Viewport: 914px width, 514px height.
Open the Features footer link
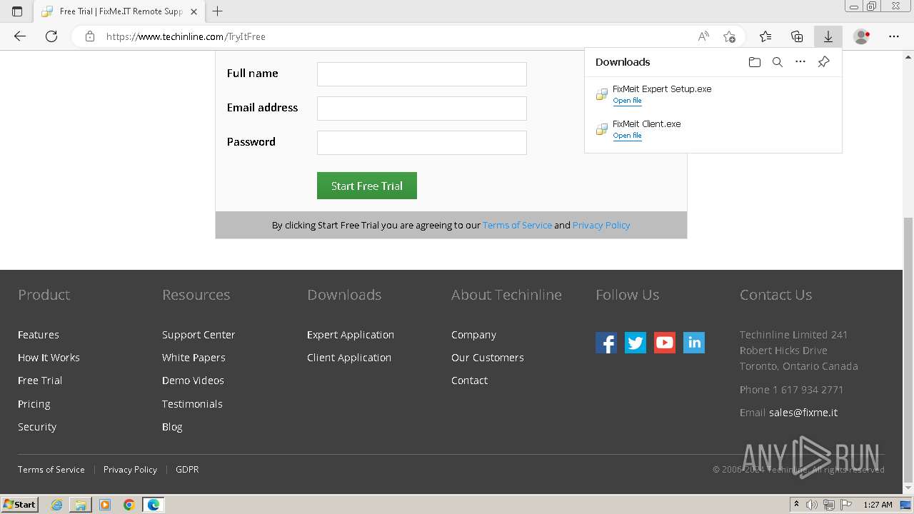point(39,335)
